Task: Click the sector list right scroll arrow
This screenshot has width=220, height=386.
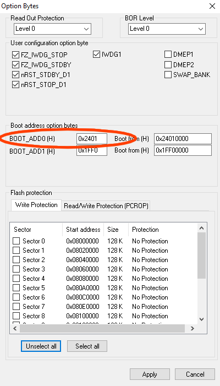Action: [193, 328]
